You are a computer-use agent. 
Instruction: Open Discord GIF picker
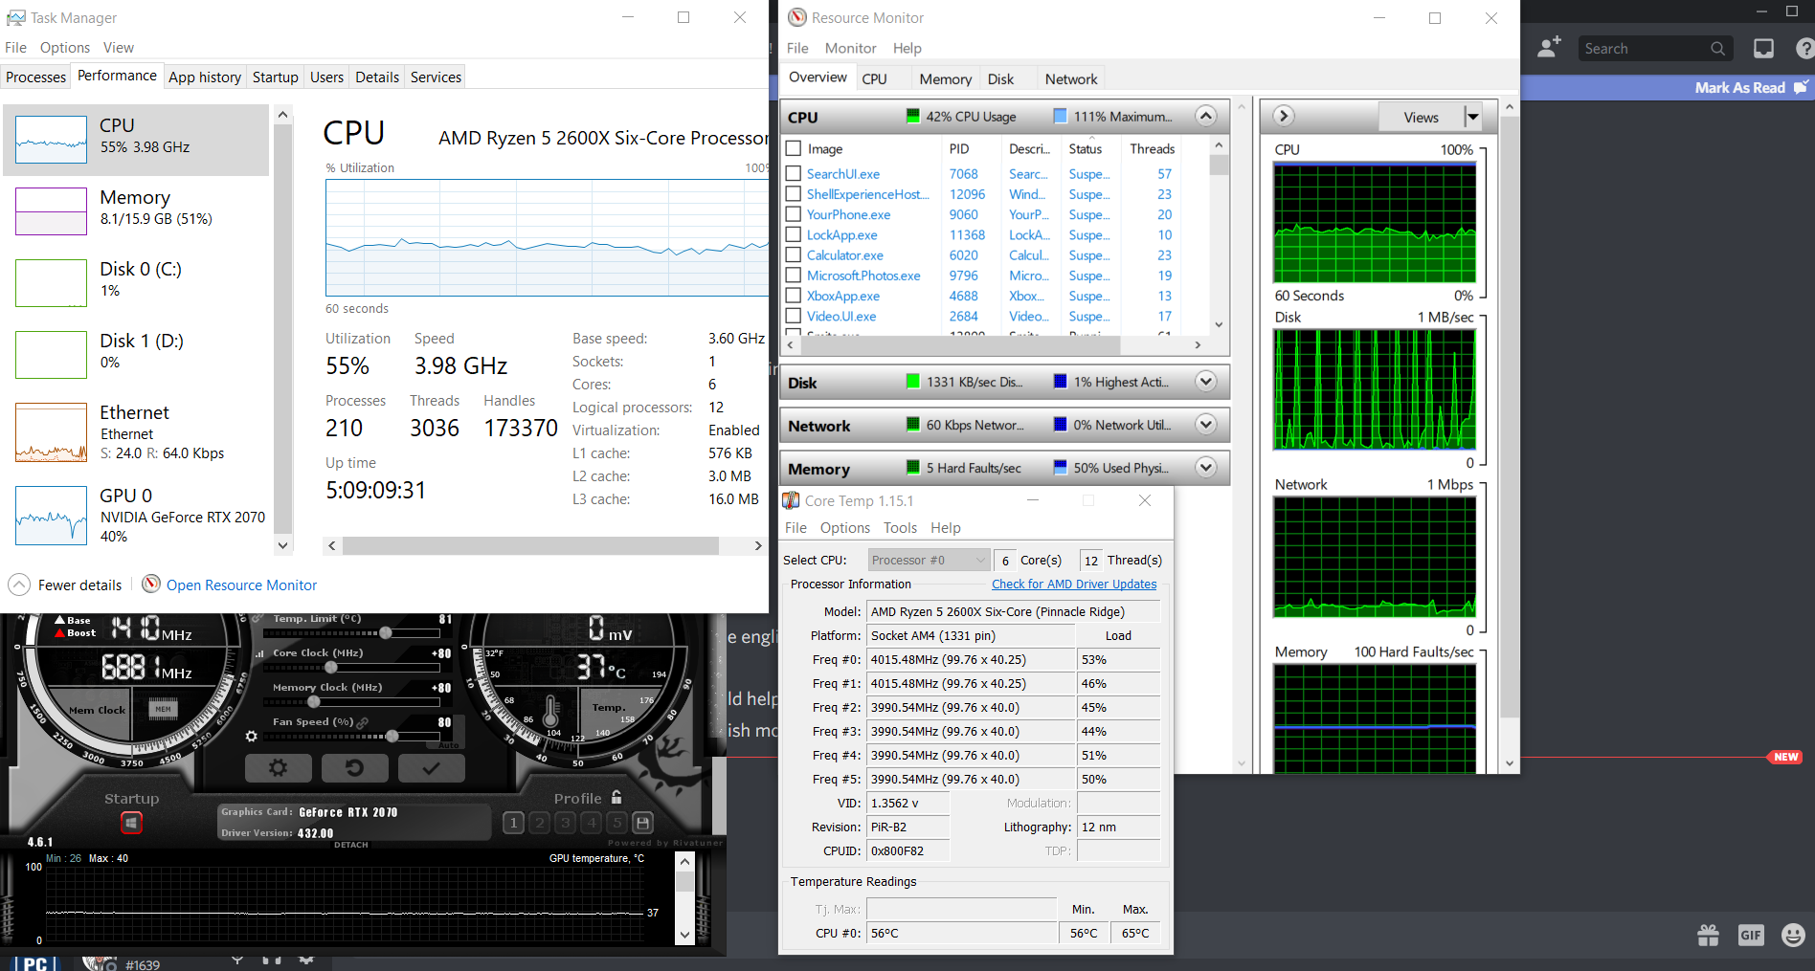(x=1751, y=935)
